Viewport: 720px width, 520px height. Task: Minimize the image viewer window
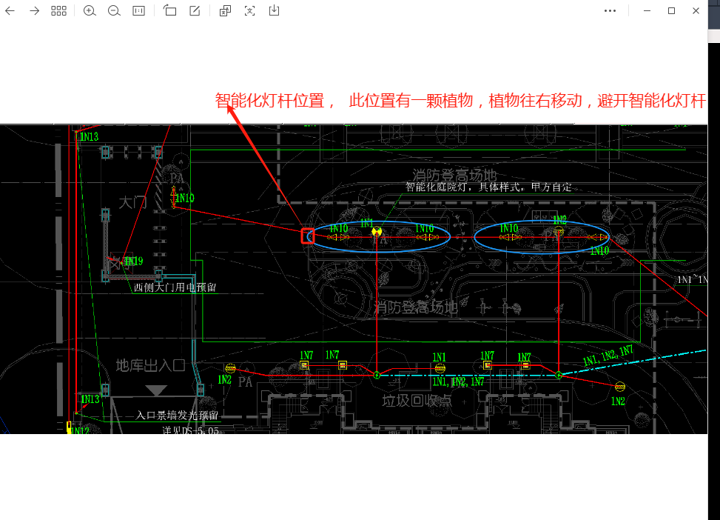click(646, 11)
